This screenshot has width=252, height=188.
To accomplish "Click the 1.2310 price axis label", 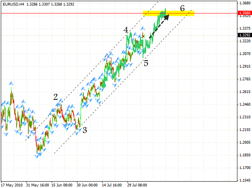I will [x=245, y=117].
